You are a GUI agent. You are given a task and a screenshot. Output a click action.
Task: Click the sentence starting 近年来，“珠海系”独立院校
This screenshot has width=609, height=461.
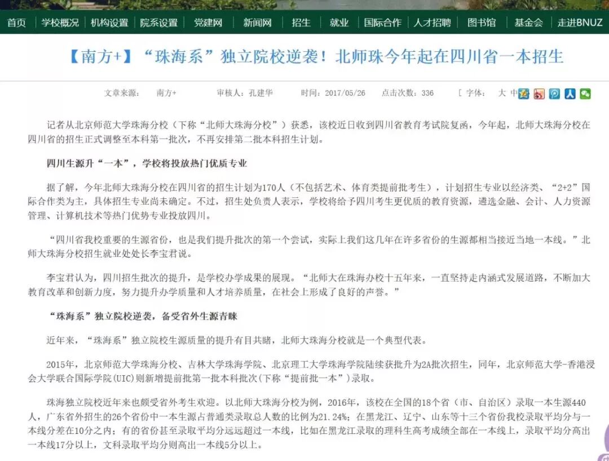pos(237,340)
